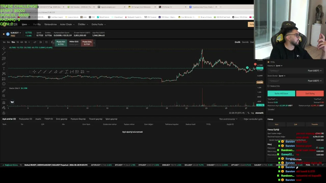Switch chart to 4H timeframe
Image resolution: width=326 pixels, height=183 pixels.
[x=22, y=42]
